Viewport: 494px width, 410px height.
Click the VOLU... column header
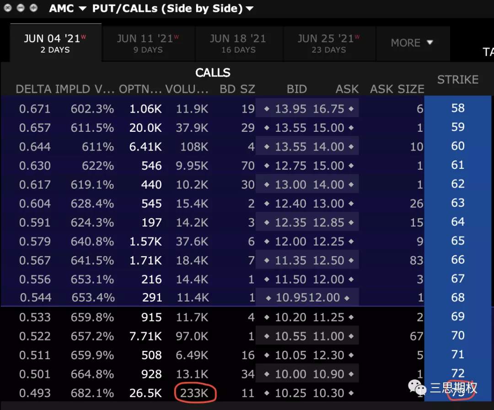pos(187,89)
